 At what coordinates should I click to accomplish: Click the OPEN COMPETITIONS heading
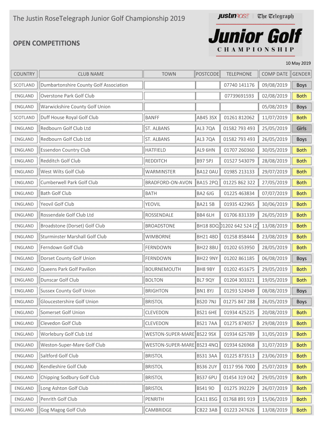point(46,43)
